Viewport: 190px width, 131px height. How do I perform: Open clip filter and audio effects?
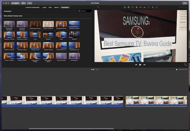pyautogui.click(x=153, y=7)
